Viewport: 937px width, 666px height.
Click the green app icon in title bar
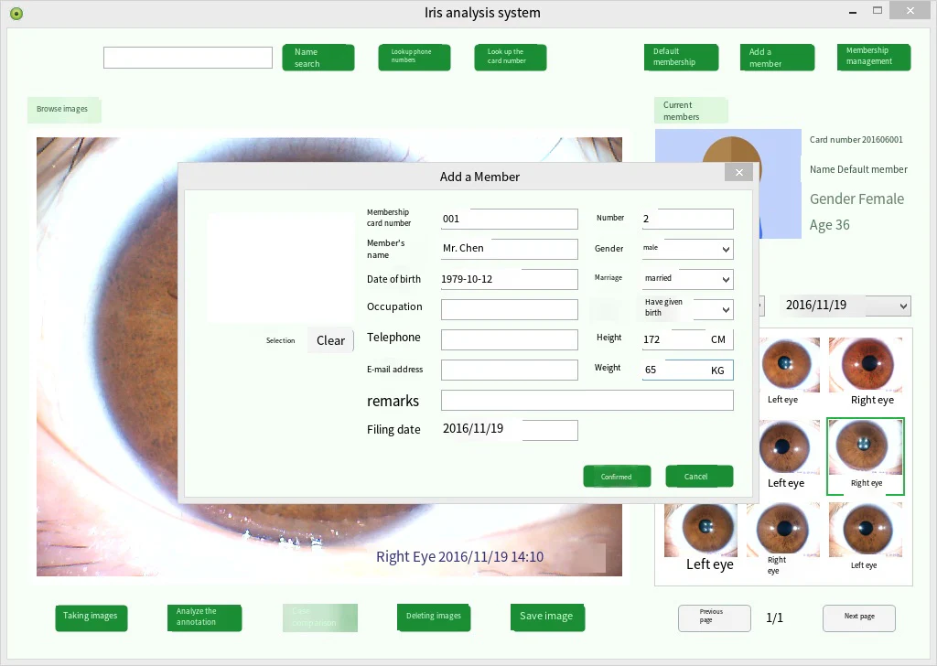click(x=16, y=13)
